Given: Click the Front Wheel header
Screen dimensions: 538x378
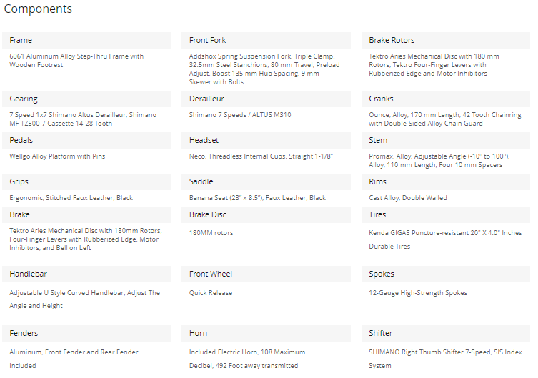Looking at the screenshot, I should pos(266,274).
